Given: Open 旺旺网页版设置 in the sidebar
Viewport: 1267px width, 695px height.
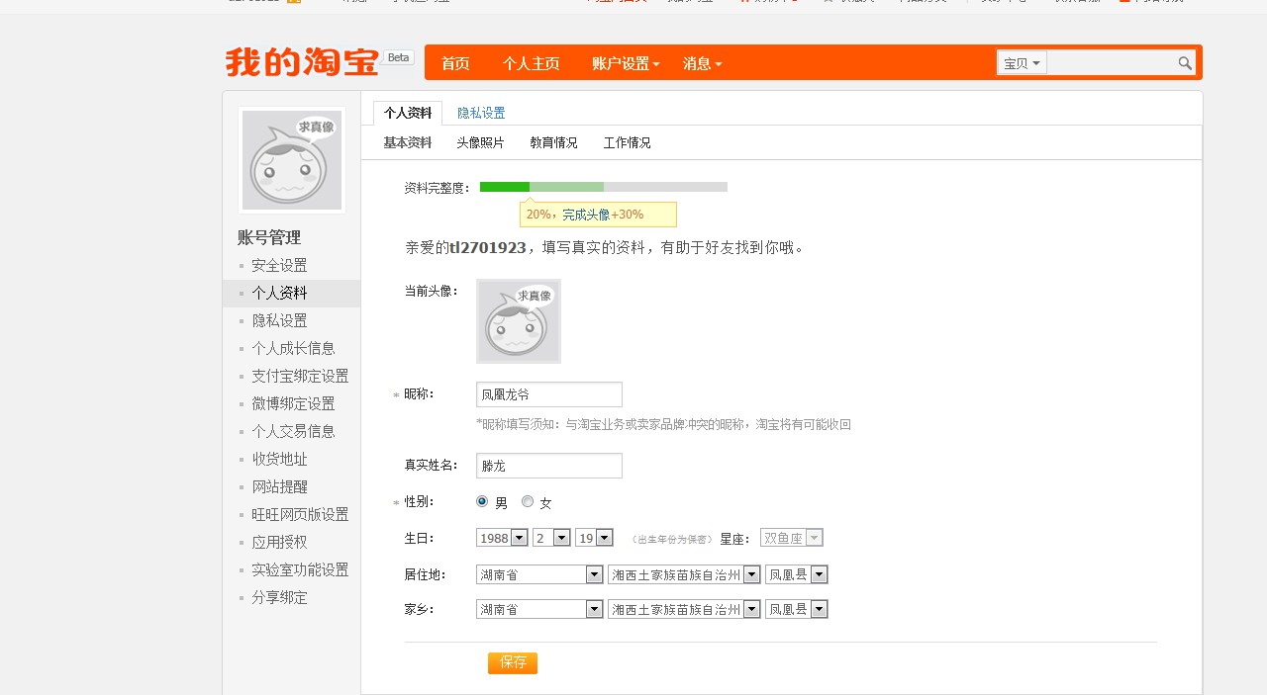Looking at the screenshot, I should (300, 514).
